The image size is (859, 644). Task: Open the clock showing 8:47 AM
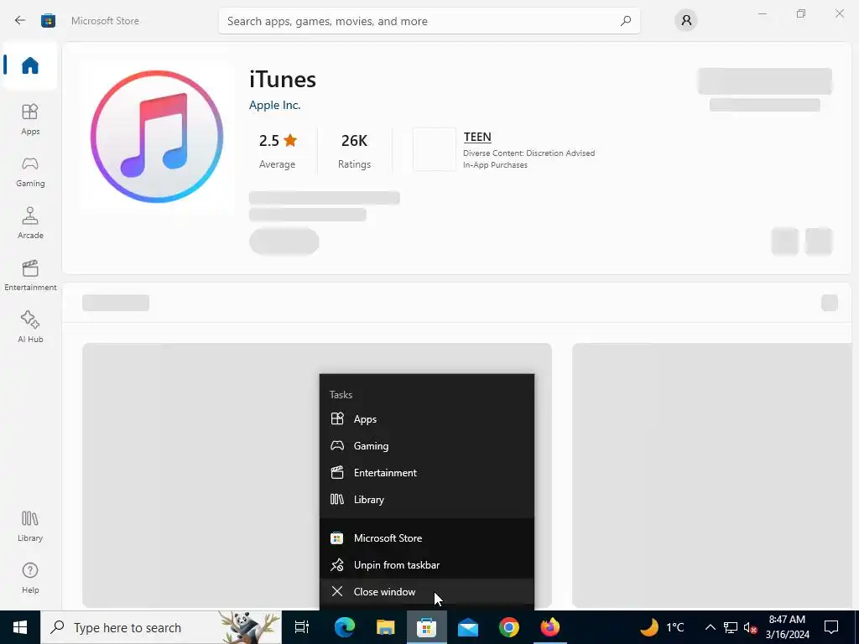[x=787, y=627]
